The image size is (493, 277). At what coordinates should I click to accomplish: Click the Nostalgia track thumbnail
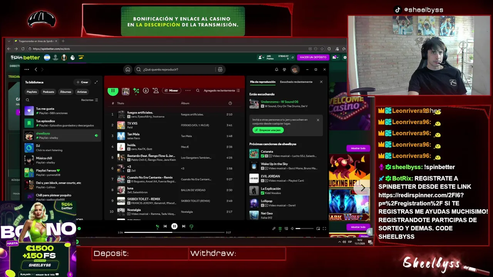[x=121, y=212]
